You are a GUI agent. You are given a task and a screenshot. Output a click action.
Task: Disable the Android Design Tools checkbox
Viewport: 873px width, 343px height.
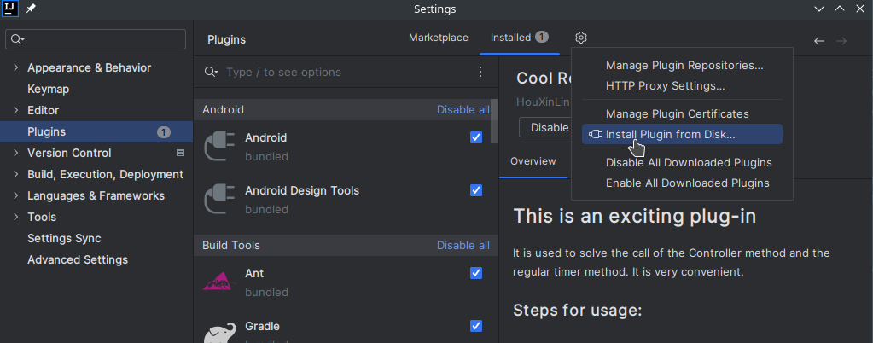point(476,190)
